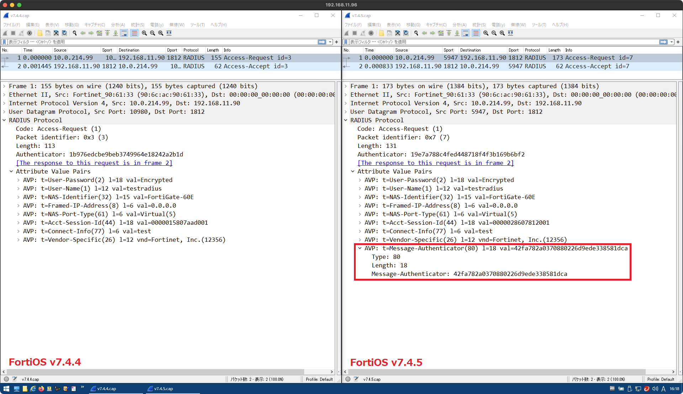The image size is (683, 394).
Task: Expand Ethernet II row in v7.4.5 window
Action: click(x=346, y=95)
